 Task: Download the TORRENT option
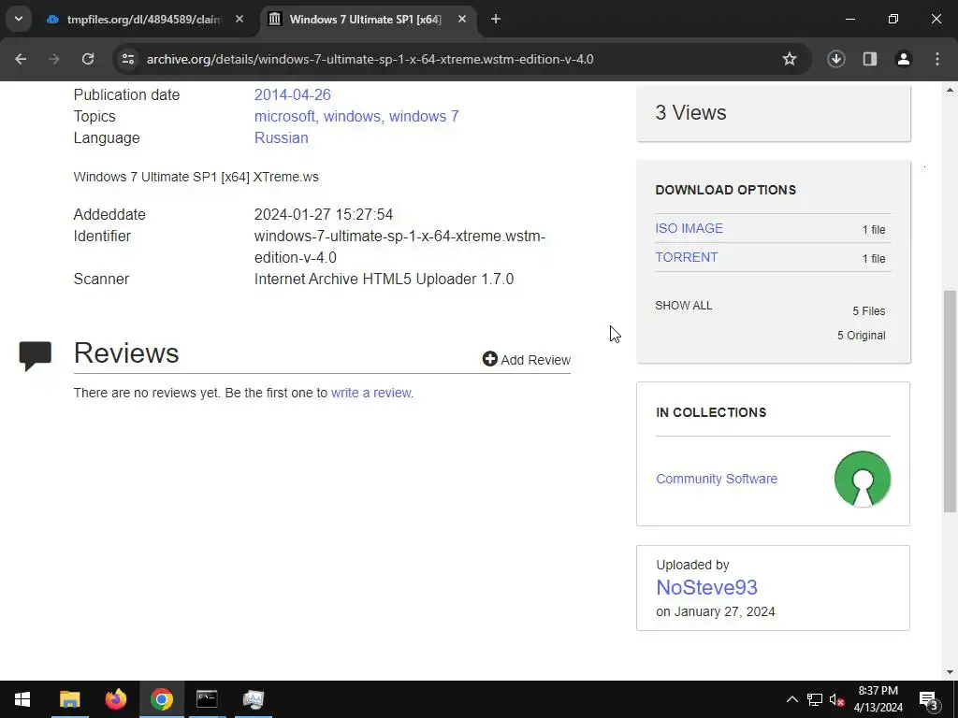click(686, 257)
